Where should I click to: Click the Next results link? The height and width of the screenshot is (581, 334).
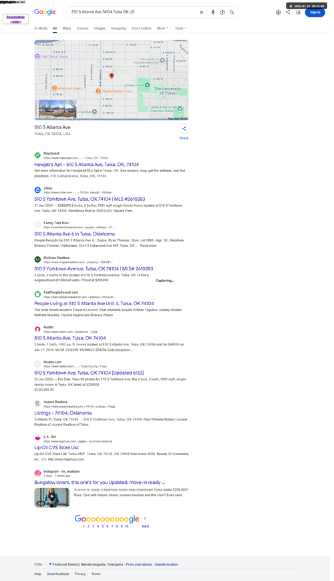pyautogui.click(x=146, y=526)
